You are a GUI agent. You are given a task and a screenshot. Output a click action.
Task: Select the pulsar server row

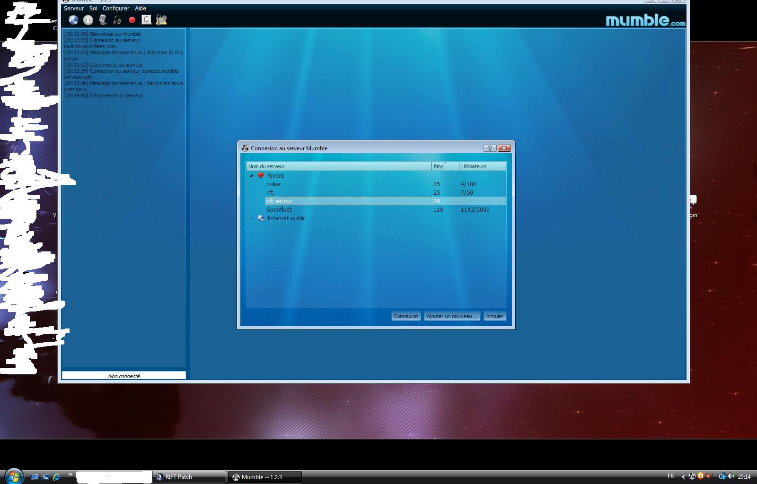click(x=386, y=184)
